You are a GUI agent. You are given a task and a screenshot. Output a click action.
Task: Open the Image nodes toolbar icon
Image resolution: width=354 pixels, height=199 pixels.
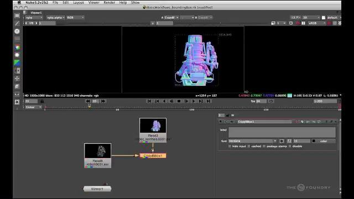pyautogui.click(x=17, y=15)
